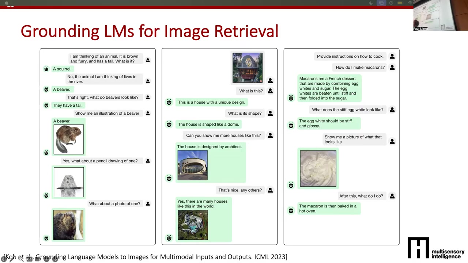Advance to next slide with forward arrow
Screen dimensions: 468x263
pos(55,259)
